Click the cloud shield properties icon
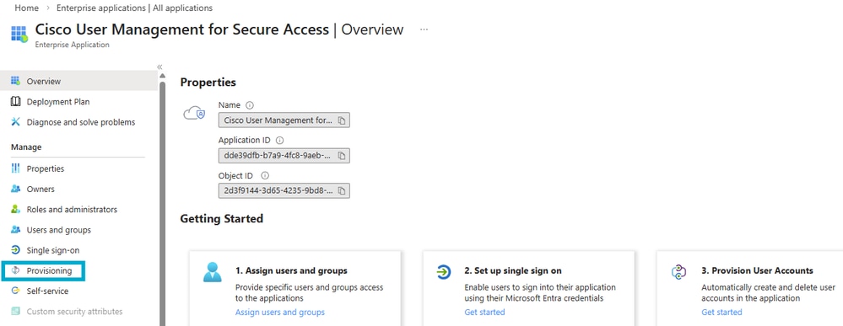Screen dimensions: 843x326 click(195, 114)
